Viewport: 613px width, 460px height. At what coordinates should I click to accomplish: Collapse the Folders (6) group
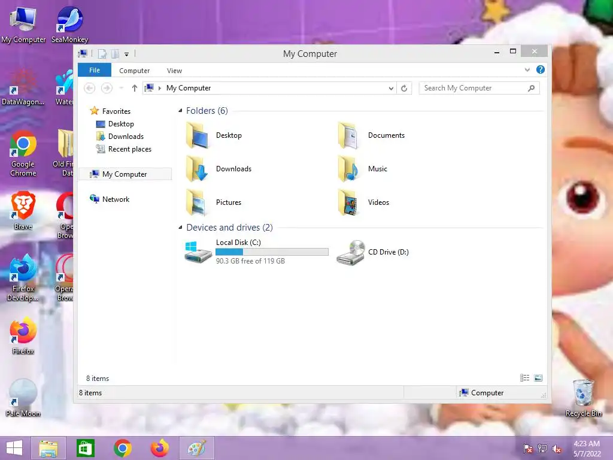[180, 111]
